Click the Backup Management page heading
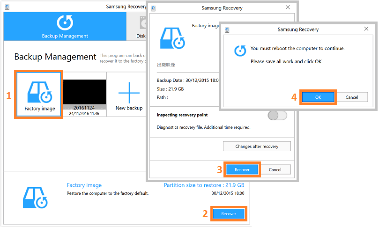This screenshot has width=379, height=227. coord(55,57)
